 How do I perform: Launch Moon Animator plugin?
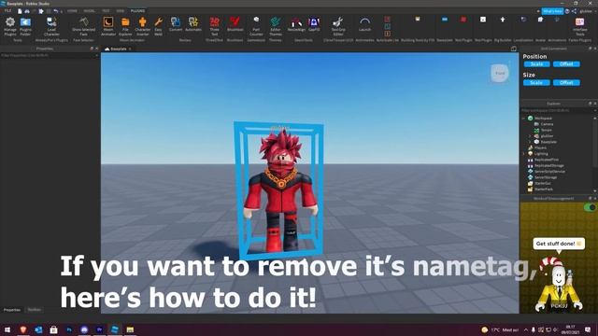click(x=108, y=26)
